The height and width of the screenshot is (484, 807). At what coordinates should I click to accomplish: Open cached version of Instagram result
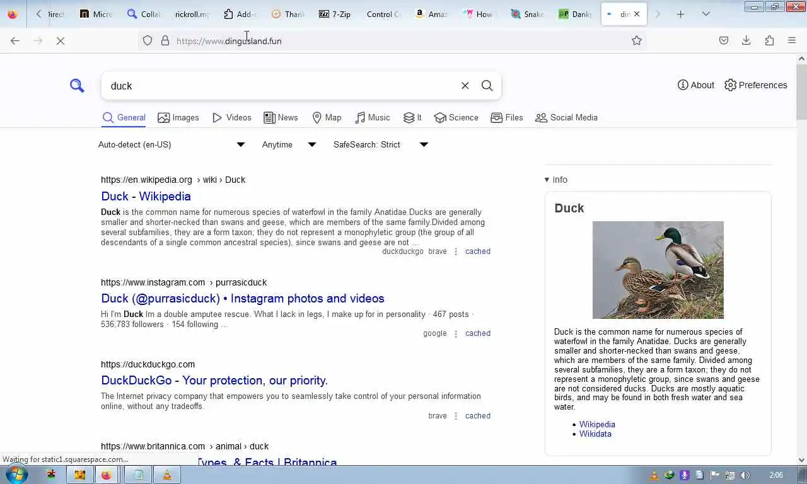pos(478,333)
